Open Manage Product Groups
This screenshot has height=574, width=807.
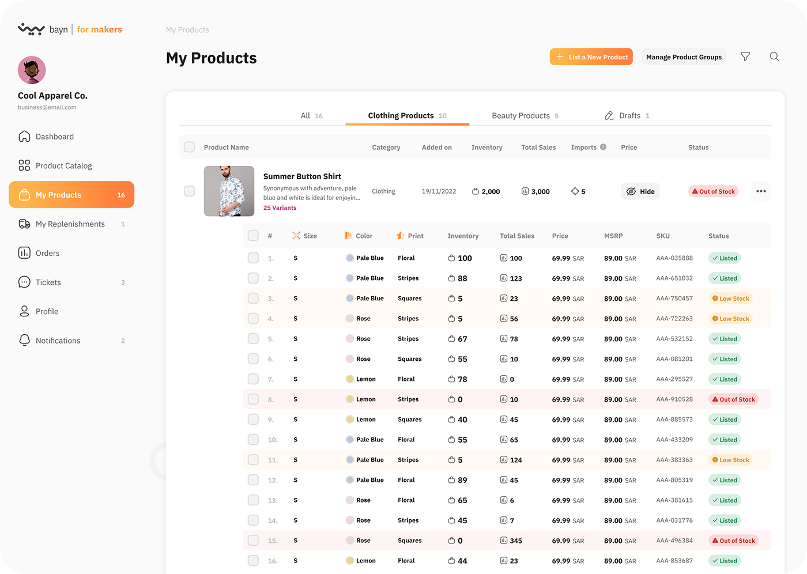(684, 57)
